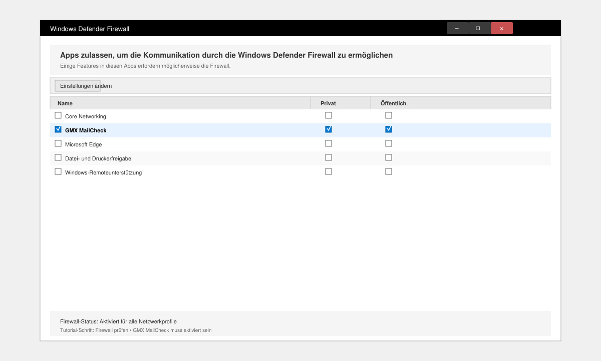Check Privat for Windows-Remoteunterstützung
The width and height of the screenshot is (601, 361).
click(329, 171)
